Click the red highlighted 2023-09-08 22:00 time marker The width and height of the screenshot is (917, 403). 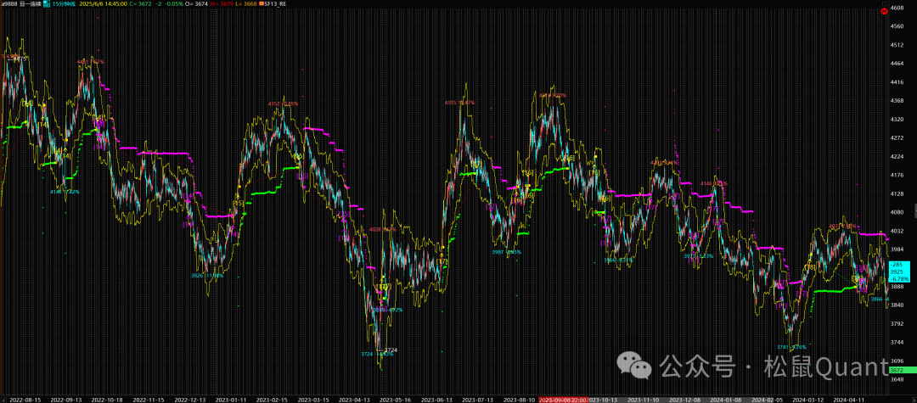click(x=563, y=398)
